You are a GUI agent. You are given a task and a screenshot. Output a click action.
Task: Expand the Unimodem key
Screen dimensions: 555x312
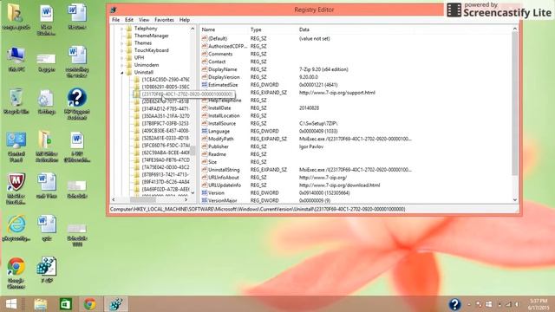coord(122,65)
